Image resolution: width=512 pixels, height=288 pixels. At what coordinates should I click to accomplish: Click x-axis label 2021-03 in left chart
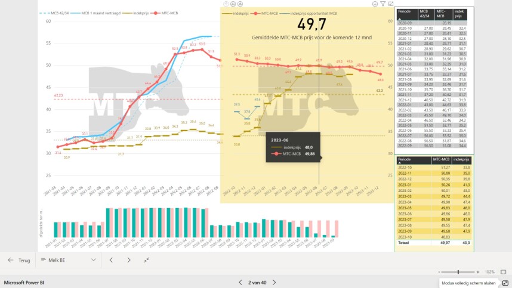(x=50, y=191)
